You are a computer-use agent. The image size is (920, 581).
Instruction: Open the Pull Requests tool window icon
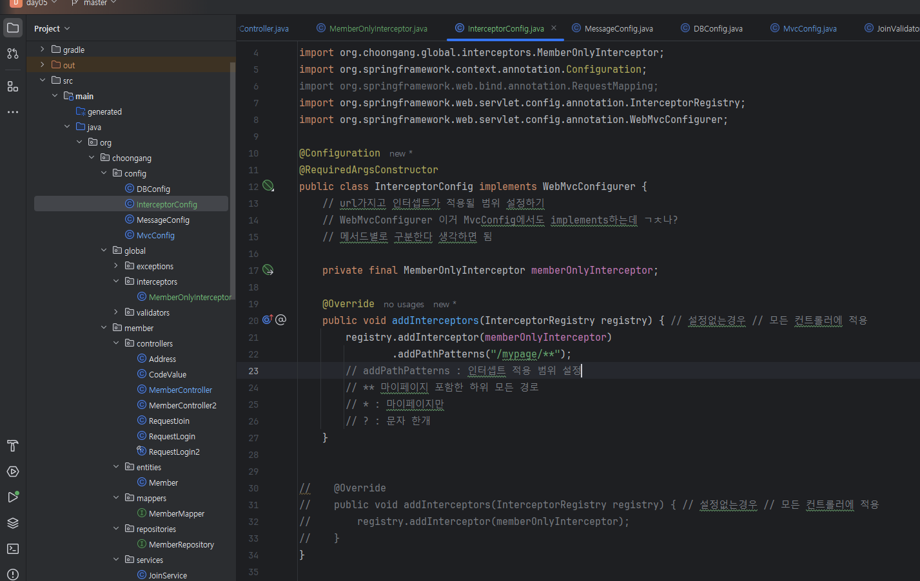tap(13, 54)
